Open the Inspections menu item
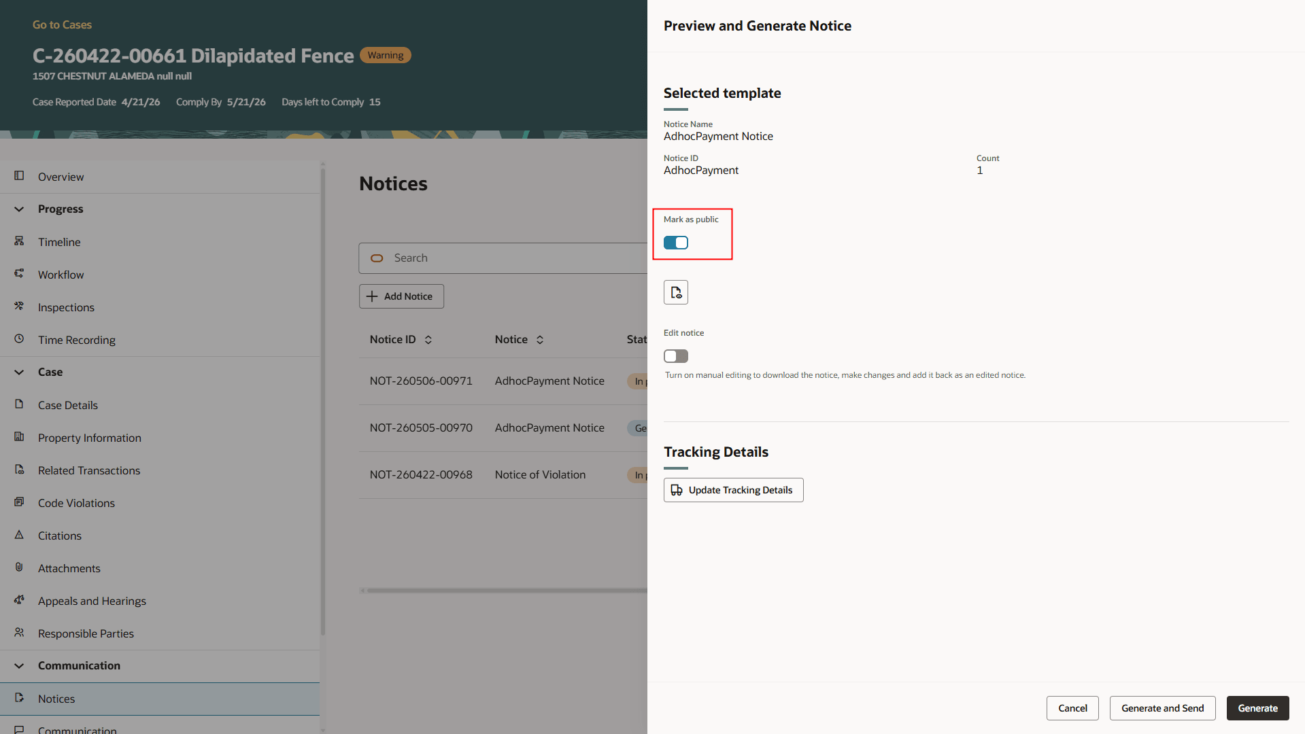 pyautogui.click(x=160, y=307)
